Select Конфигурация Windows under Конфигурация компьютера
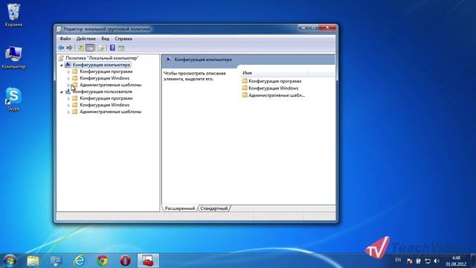This screenshot has width=476, height=268. click(104, 78)
